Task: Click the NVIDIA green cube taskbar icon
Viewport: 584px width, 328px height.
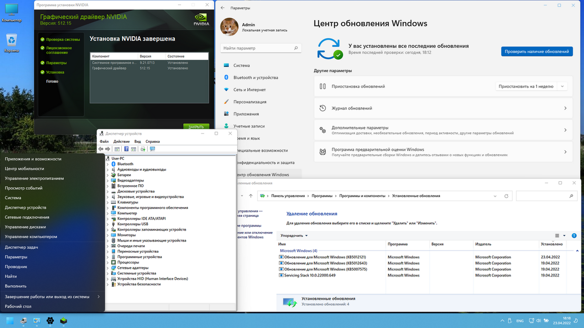Action: 63,321
